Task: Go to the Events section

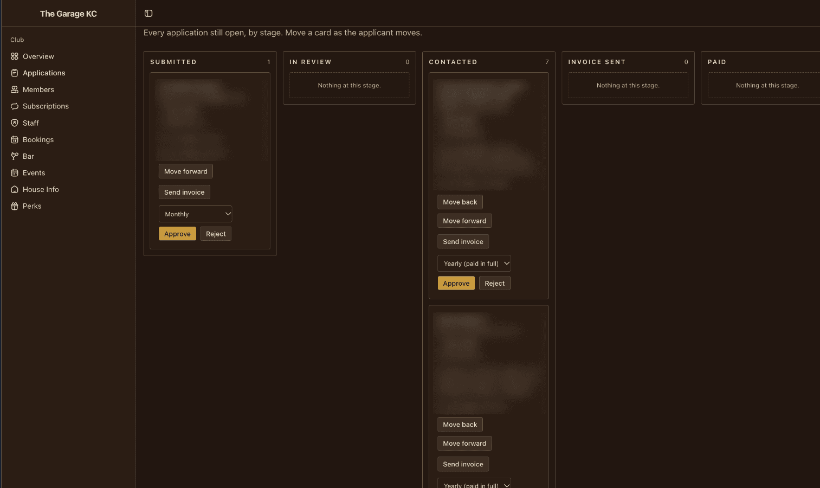Action: pyautogui.click(x=34, y=173)
